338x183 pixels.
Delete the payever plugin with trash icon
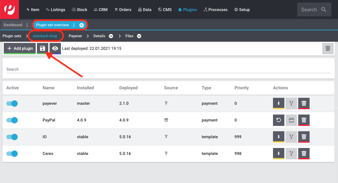[304, 103]
